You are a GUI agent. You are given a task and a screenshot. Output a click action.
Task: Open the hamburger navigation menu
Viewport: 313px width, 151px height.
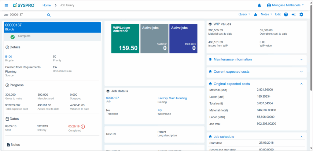click(x=6, y=5)
